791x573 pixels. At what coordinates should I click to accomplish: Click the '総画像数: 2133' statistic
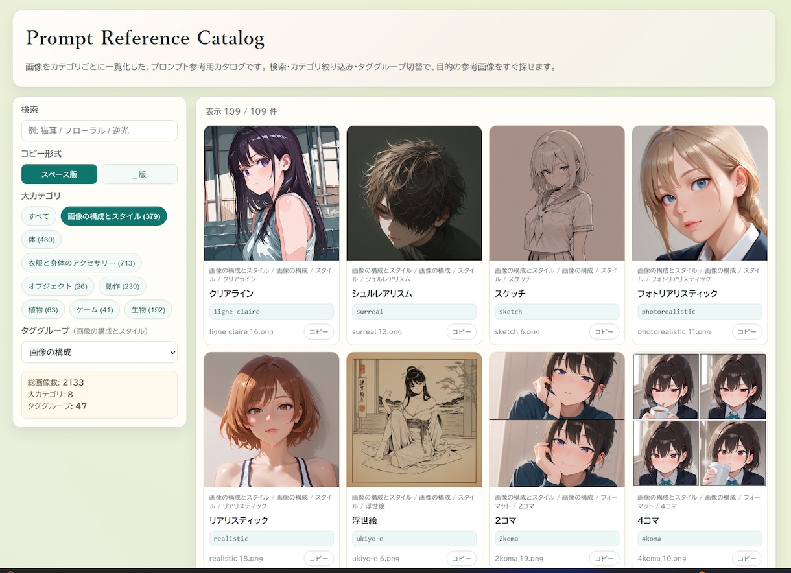(56, 382)
